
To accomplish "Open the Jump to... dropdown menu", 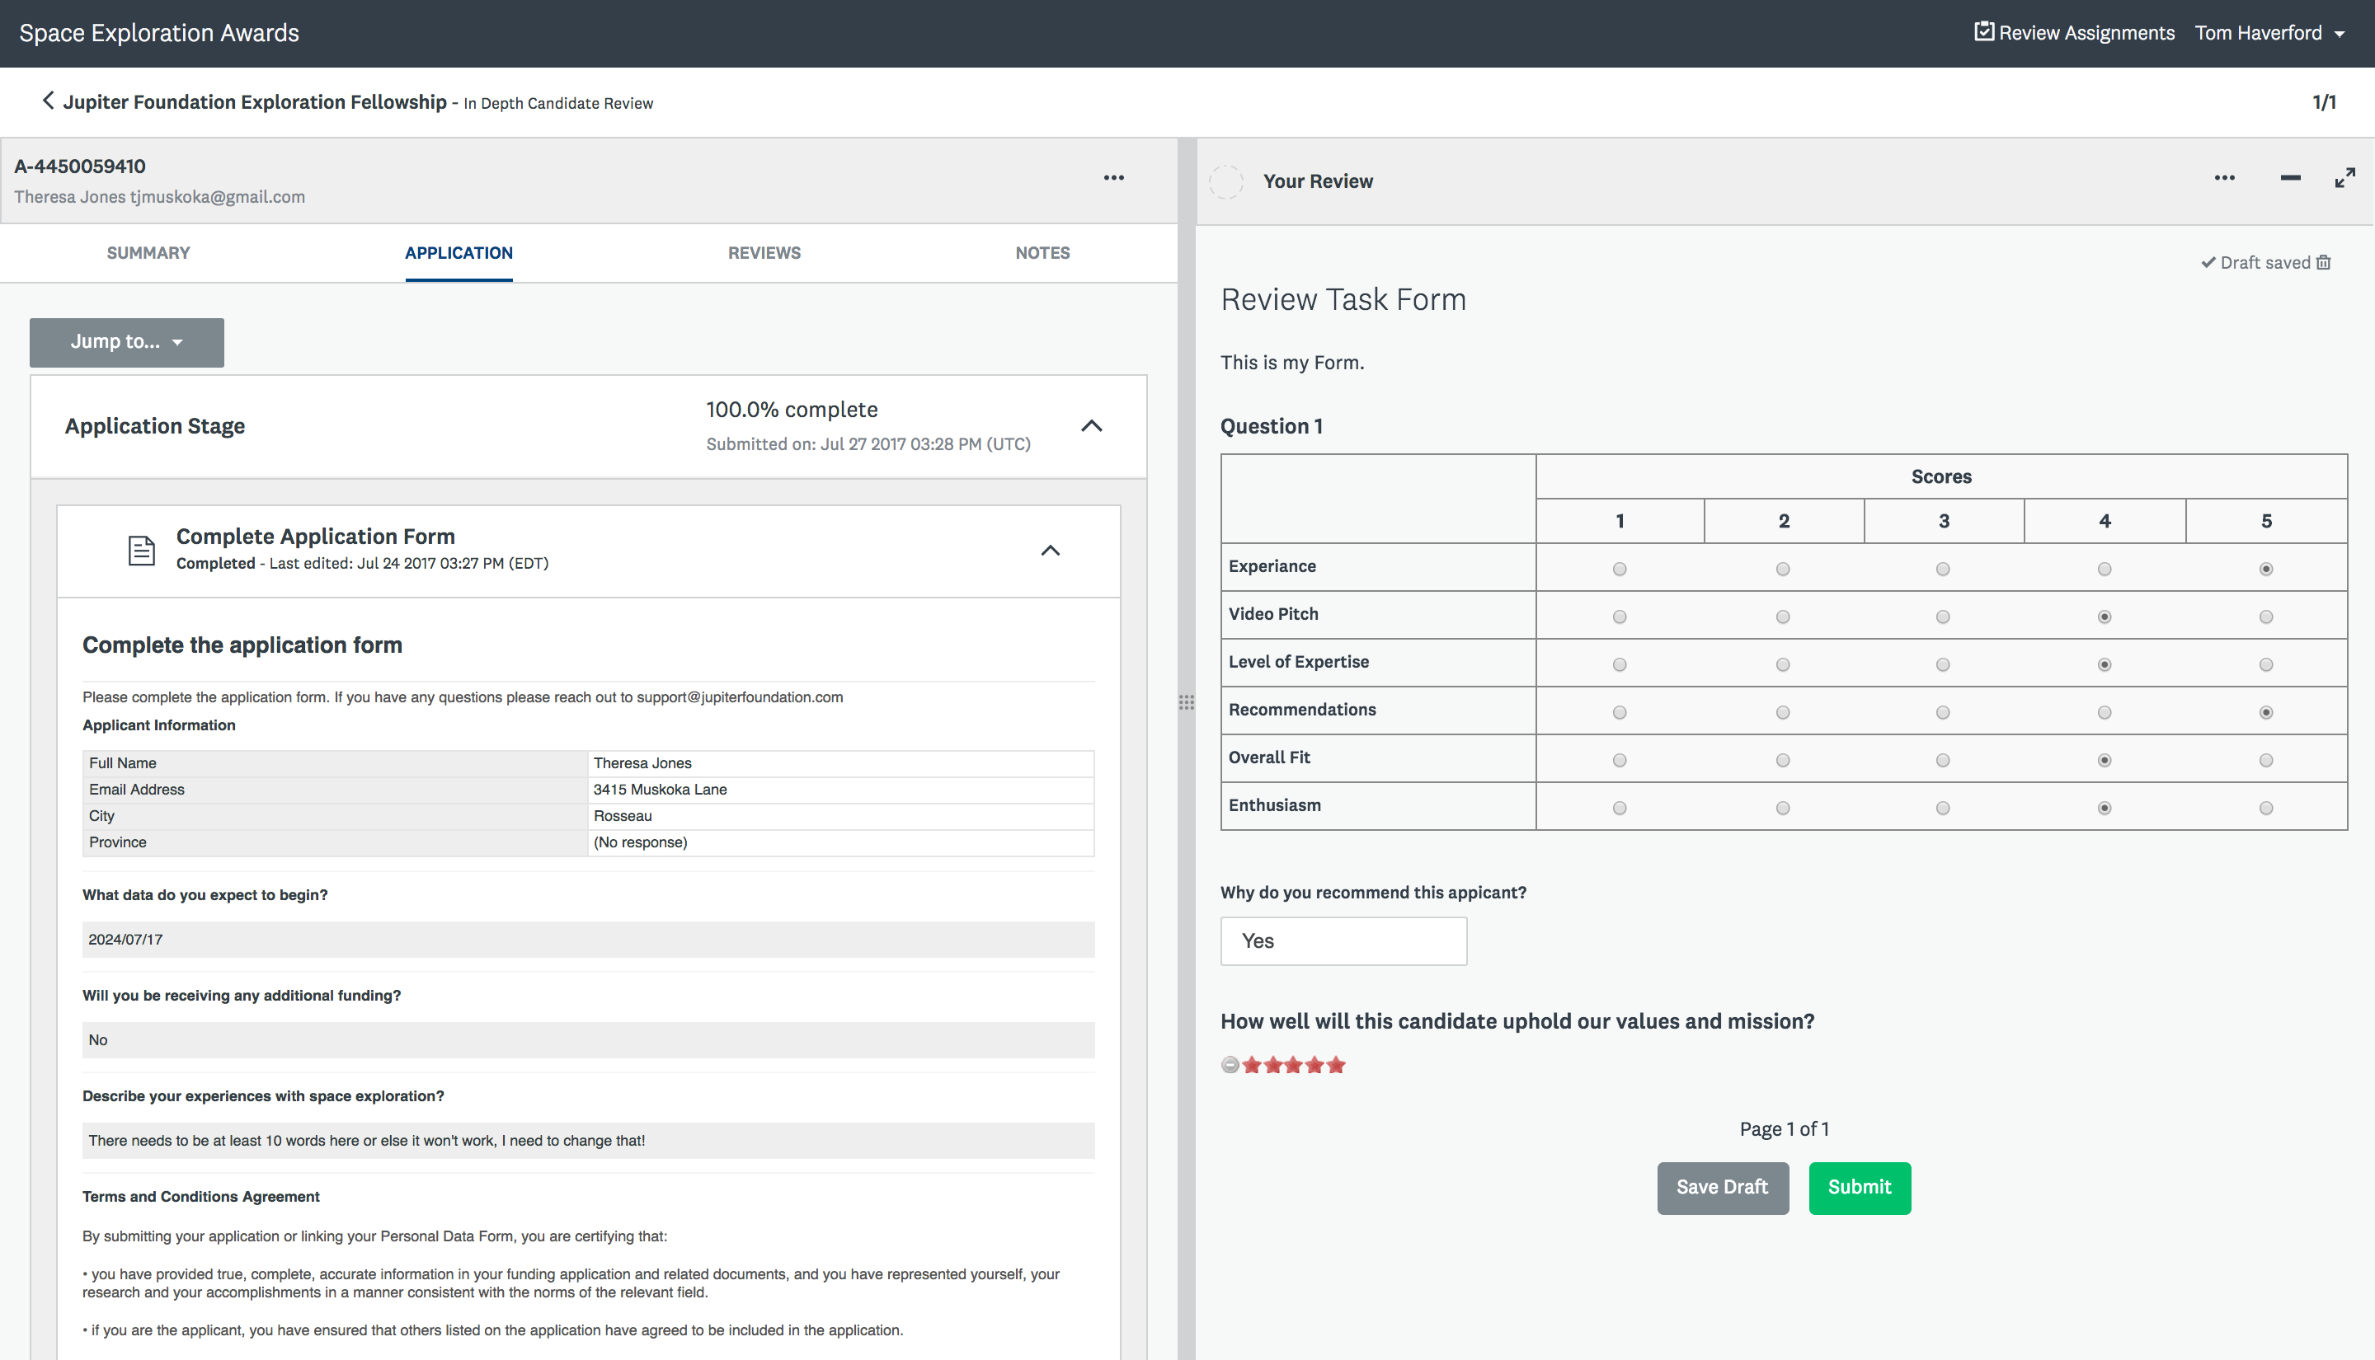I will tap(125, 340).
